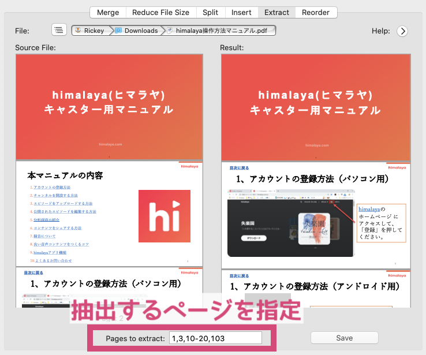Open the Reorder tab
The width and height of the screenshot is (426, 355).
[316, 13]
